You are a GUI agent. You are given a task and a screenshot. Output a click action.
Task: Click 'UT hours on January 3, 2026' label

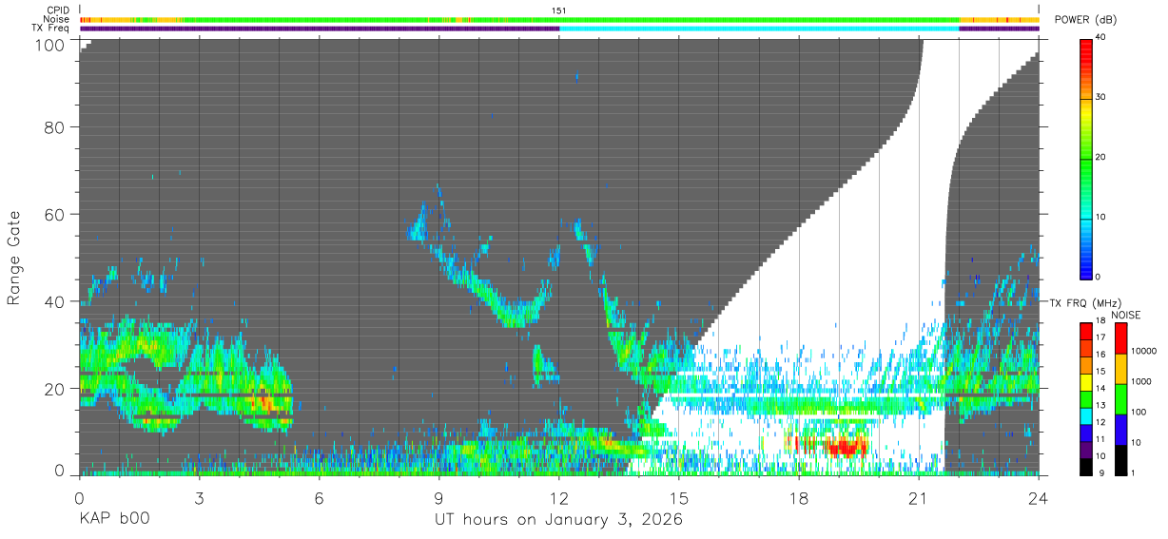coord(558,520)
